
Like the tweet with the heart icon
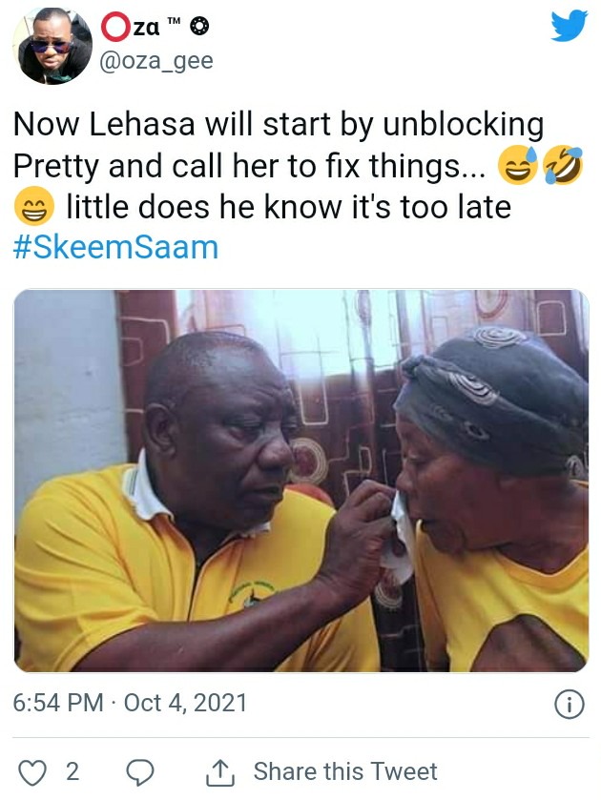tap(32, 772)
